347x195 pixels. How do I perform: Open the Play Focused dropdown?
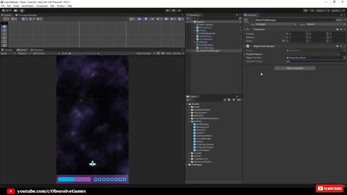[146, 53]
